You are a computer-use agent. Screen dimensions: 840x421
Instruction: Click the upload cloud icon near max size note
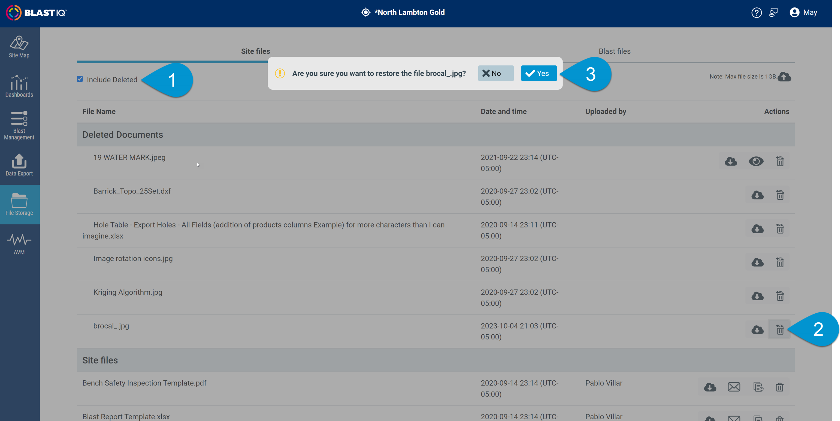784,77
